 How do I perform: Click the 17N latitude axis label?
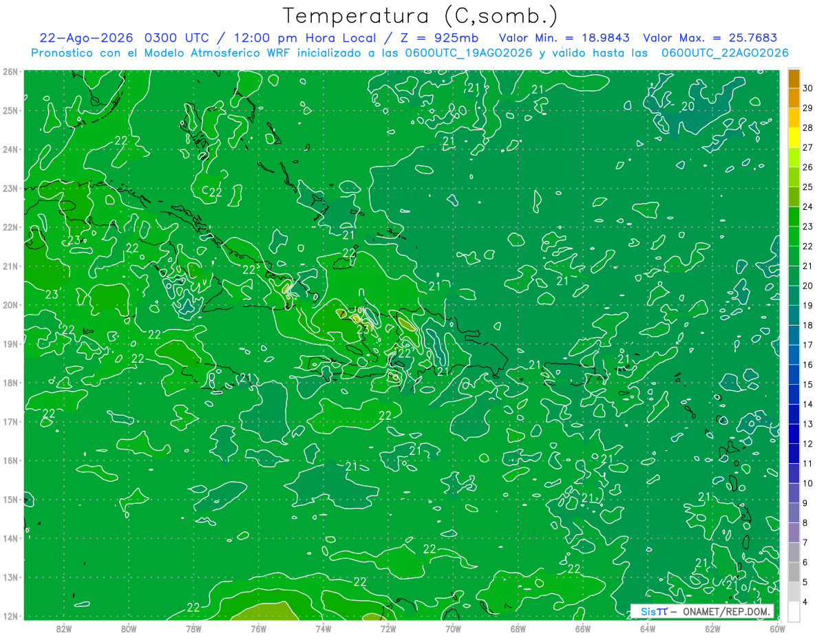[10, 421]
